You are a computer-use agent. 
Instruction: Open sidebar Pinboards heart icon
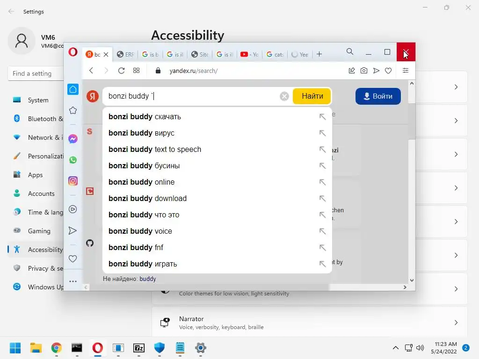[x=73, y=259]
